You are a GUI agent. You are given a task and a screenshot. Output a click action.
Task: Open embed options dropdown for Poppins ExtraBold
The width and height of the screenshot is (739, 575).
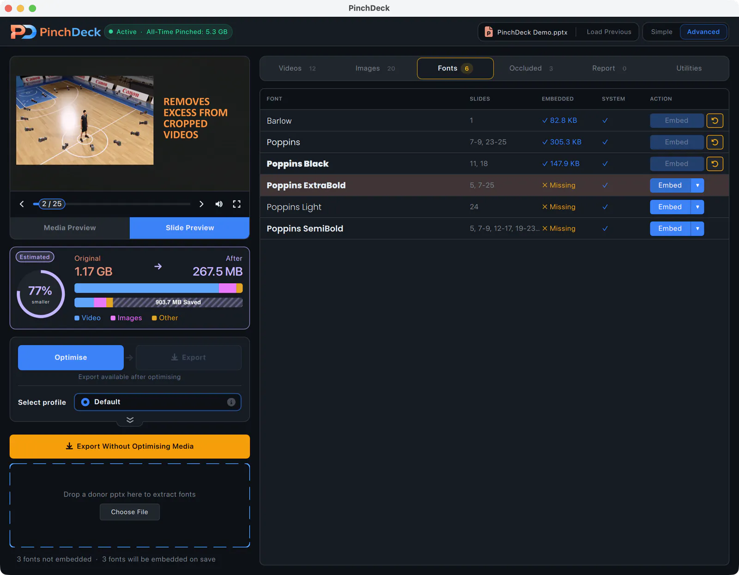[697, 186]
